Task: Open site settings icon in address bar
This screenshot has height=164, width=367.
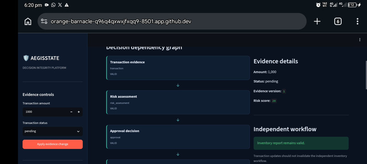Action: tap(44, 21)
